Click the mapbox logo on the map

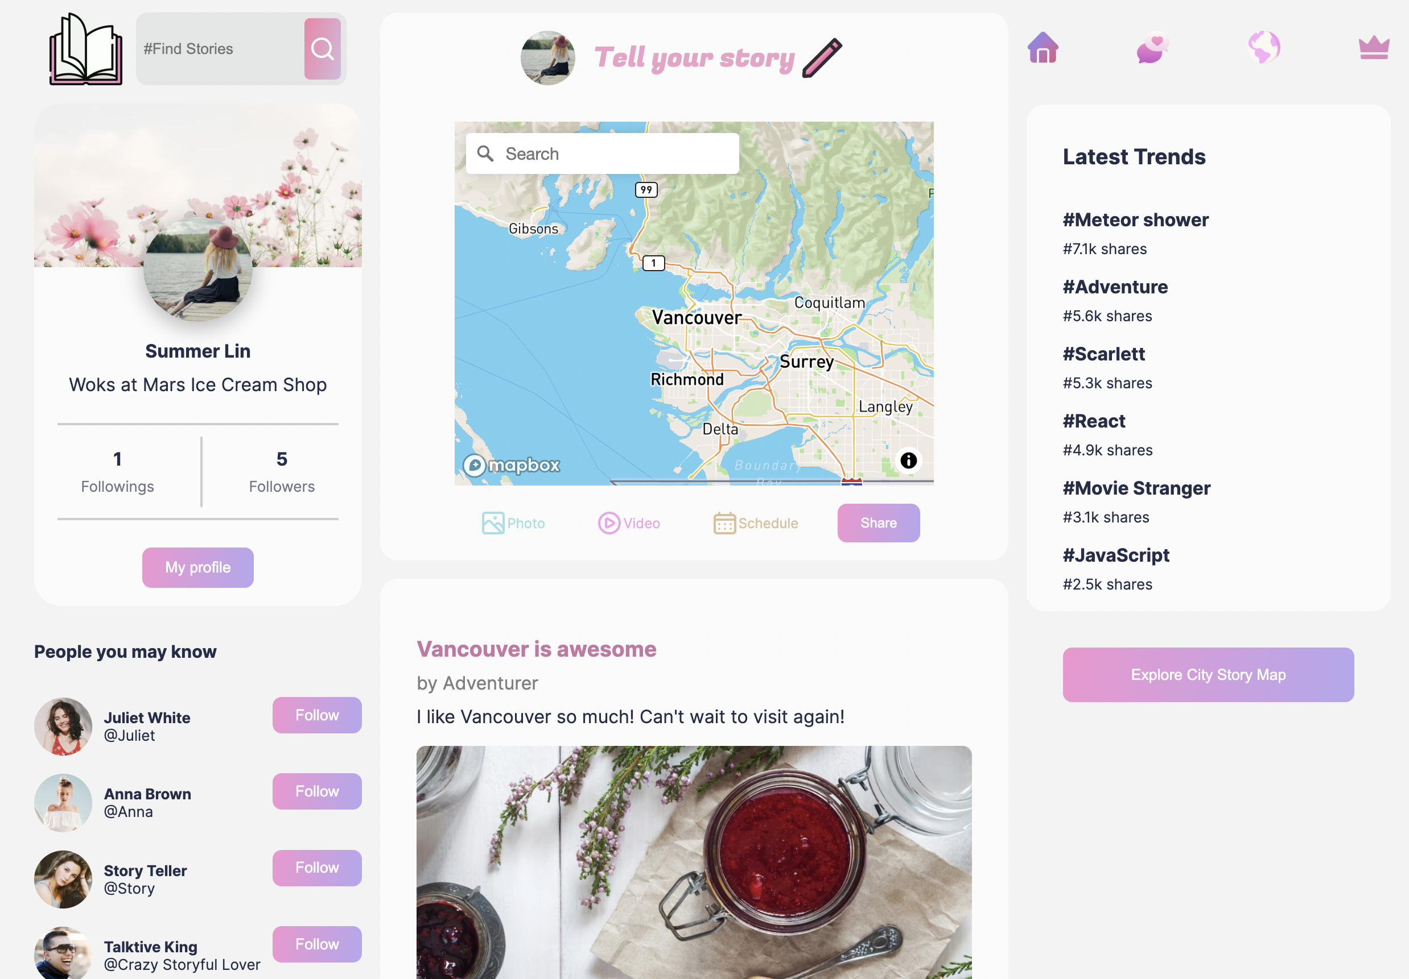click(511, 465)
